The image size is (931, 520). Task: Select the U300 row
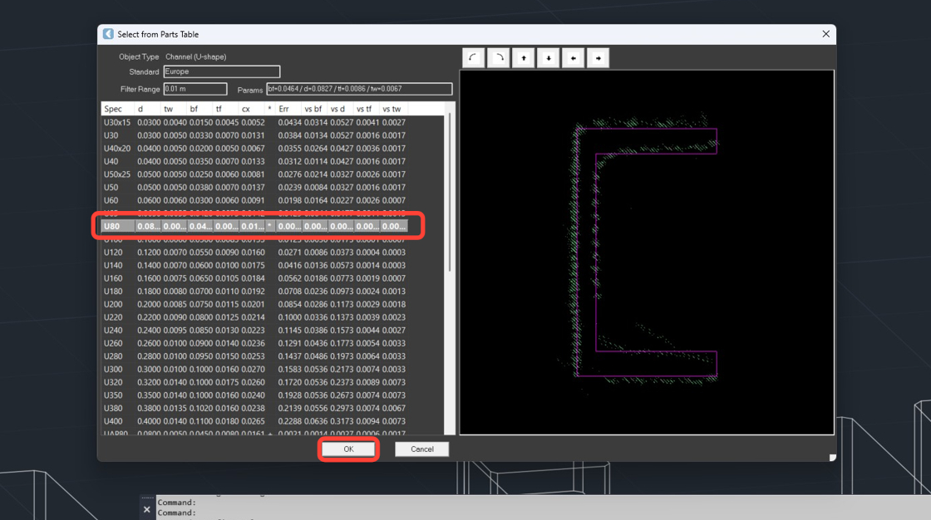click(254, 369)
